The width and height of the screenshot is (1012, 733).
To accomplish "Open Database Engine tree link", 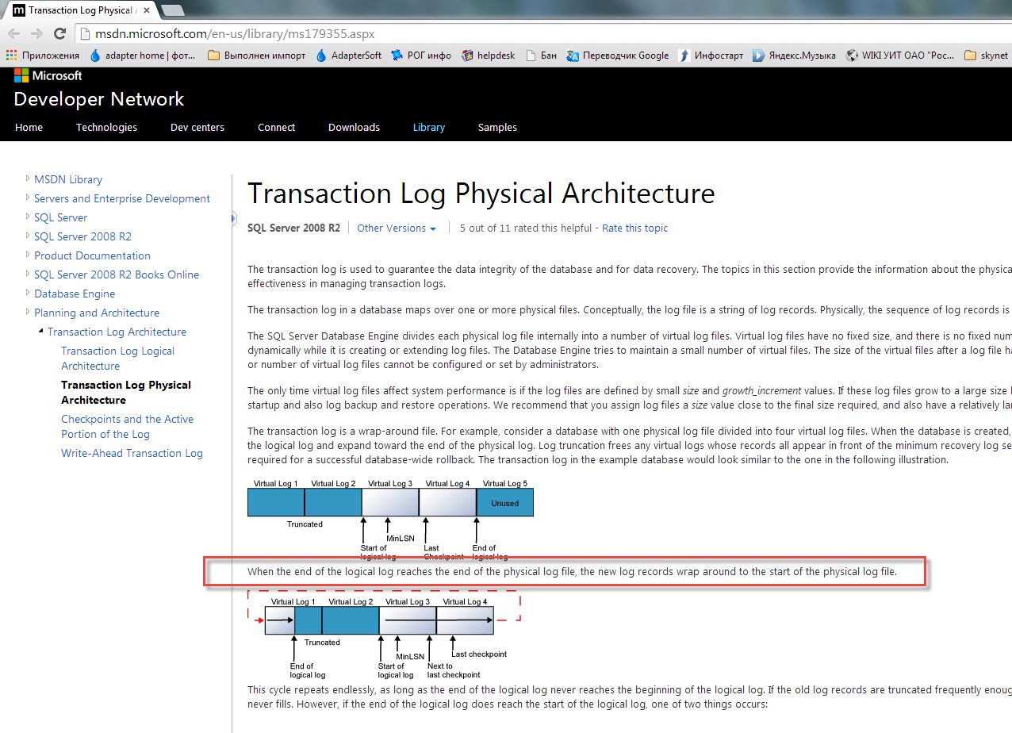I will (75, 294).
